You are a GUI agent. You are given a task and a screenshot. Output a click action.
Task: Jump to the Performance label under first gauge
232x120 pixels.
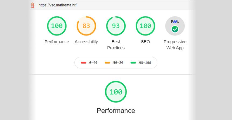57,42
